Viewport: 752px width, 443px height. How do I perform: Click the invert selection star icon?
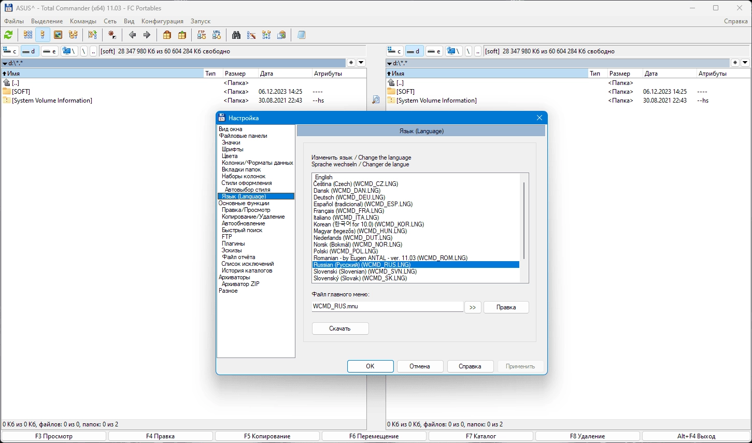[112, 35]
